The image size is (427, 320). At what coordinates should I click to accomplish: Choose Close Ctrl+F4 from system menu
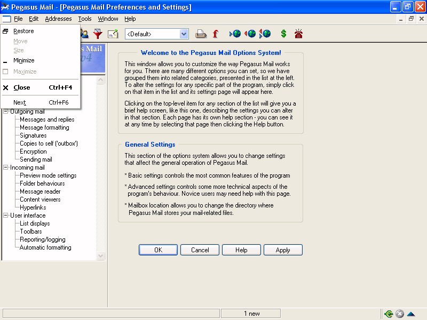pos(41,87)
